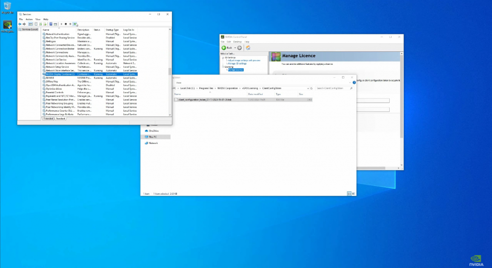Click the Properties page icon in Services toolbar
492x268 pixels.
pos(36,24)
